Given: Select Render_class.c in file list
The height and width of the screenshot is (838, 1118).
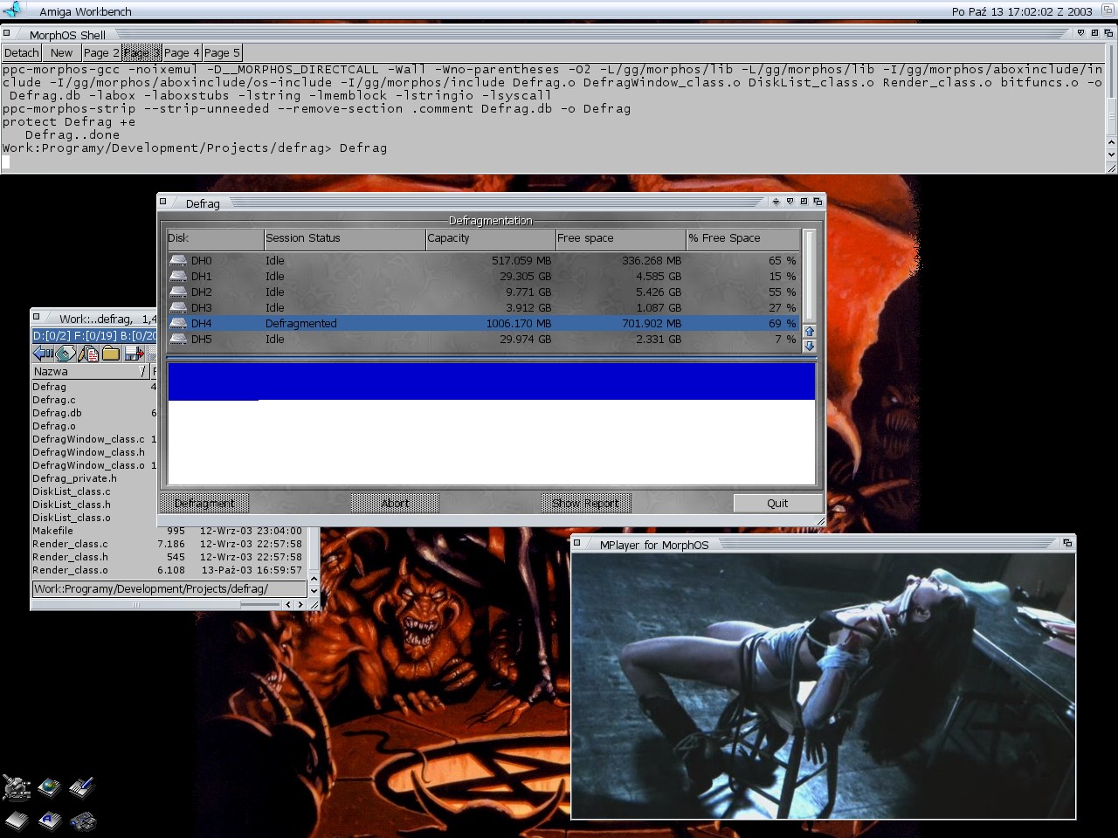Looking at the screenshot, I should coord(71,544).
